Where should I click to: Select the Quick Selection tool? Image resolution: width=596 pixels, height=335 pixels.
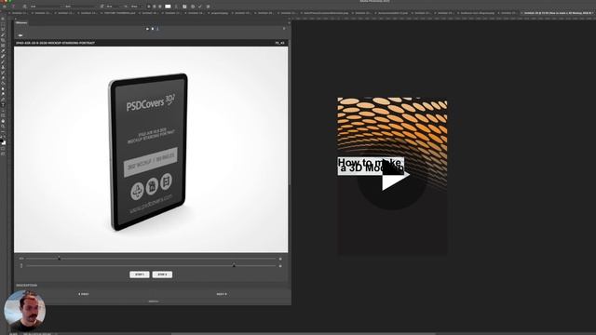tap(3, 34)
